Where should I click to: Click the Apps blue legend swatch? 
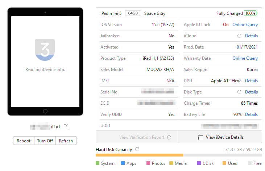(x=123, y=163)
